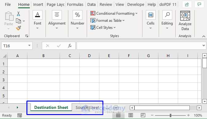Click the Insert Function fx icon
The width and height of the screenshot is (207, 119).
(x=70, y=46)
